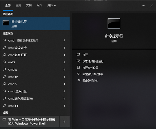Click pin icon beside 固定到"开始"屏幕

79,74
